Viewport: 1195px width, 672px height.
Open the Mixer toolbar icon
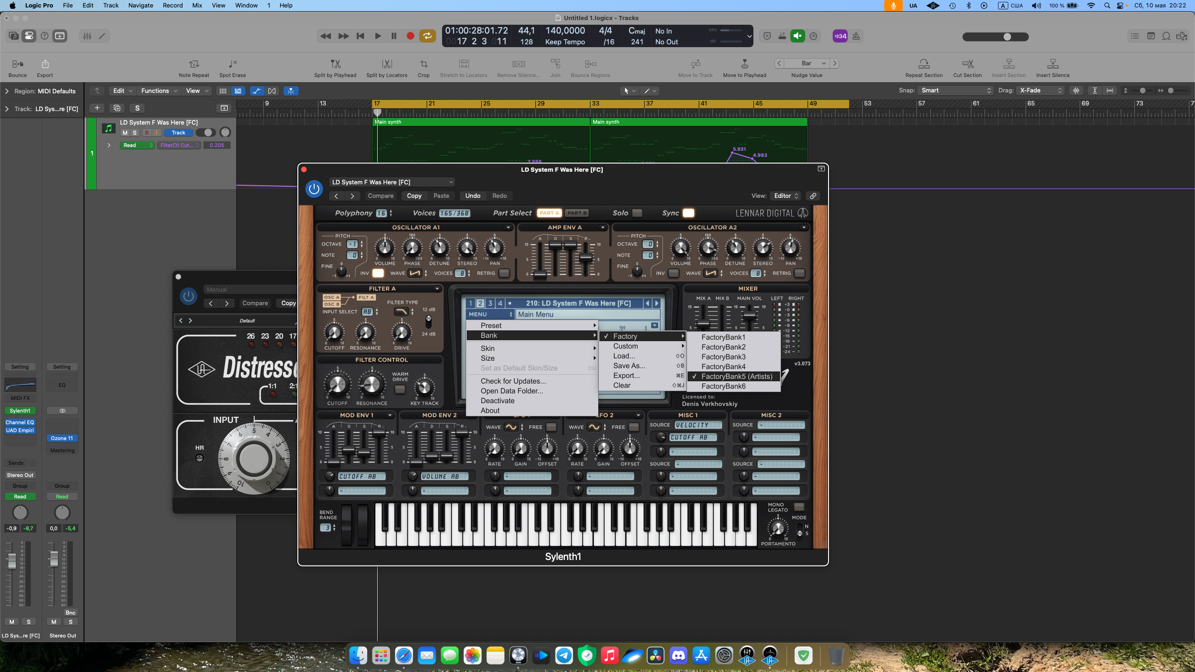point(87,36)
